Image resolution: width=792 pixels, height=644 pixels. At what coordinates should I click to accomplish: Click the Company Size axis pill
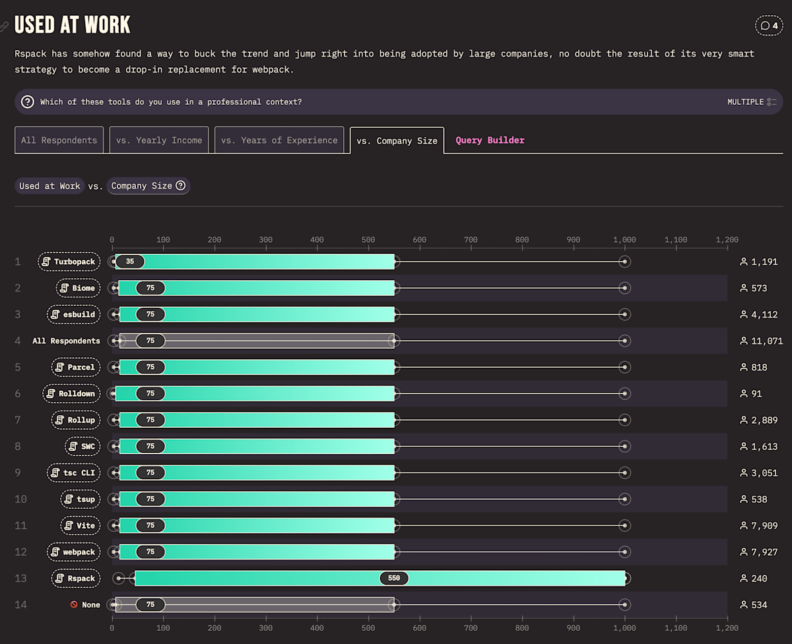148,186
